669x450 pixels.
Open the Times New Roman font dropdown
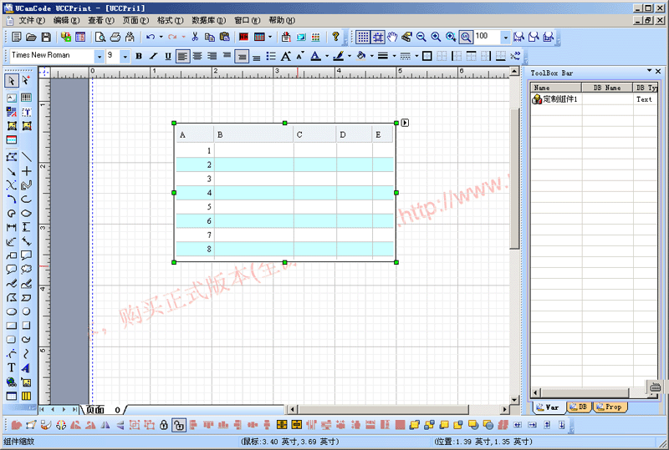coord(99,56)
